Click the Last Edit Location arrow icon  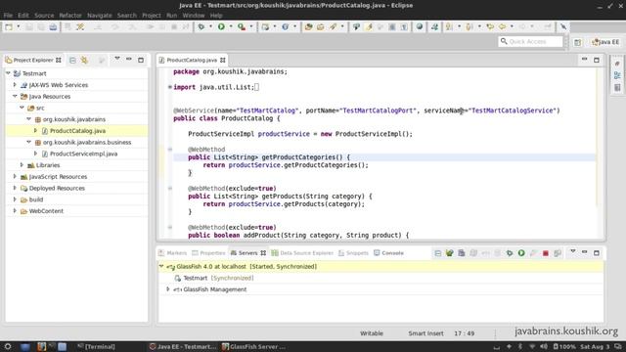[490, 26]
